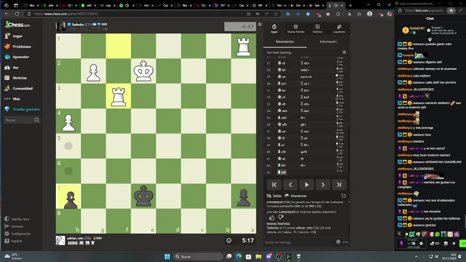Image resolution: width=466 pixels, height=262 pixels.
Task: Open emote picker in Kick chat input
Action: [x=421, y=243]
